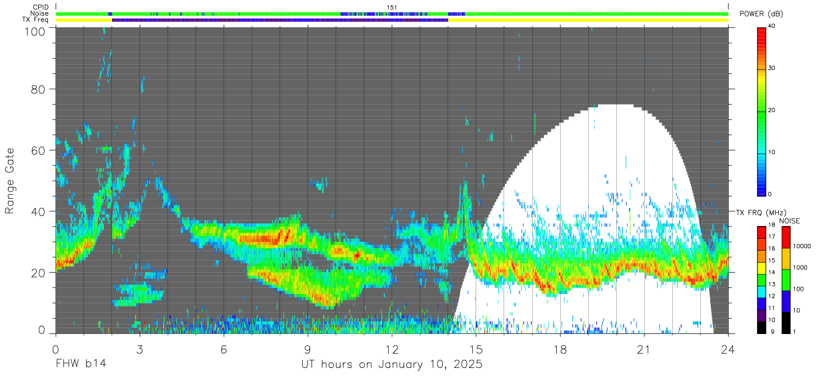Click the "FHW b14" radar beam label
This screenshot has width=819, height=378.
click(81, 365)
